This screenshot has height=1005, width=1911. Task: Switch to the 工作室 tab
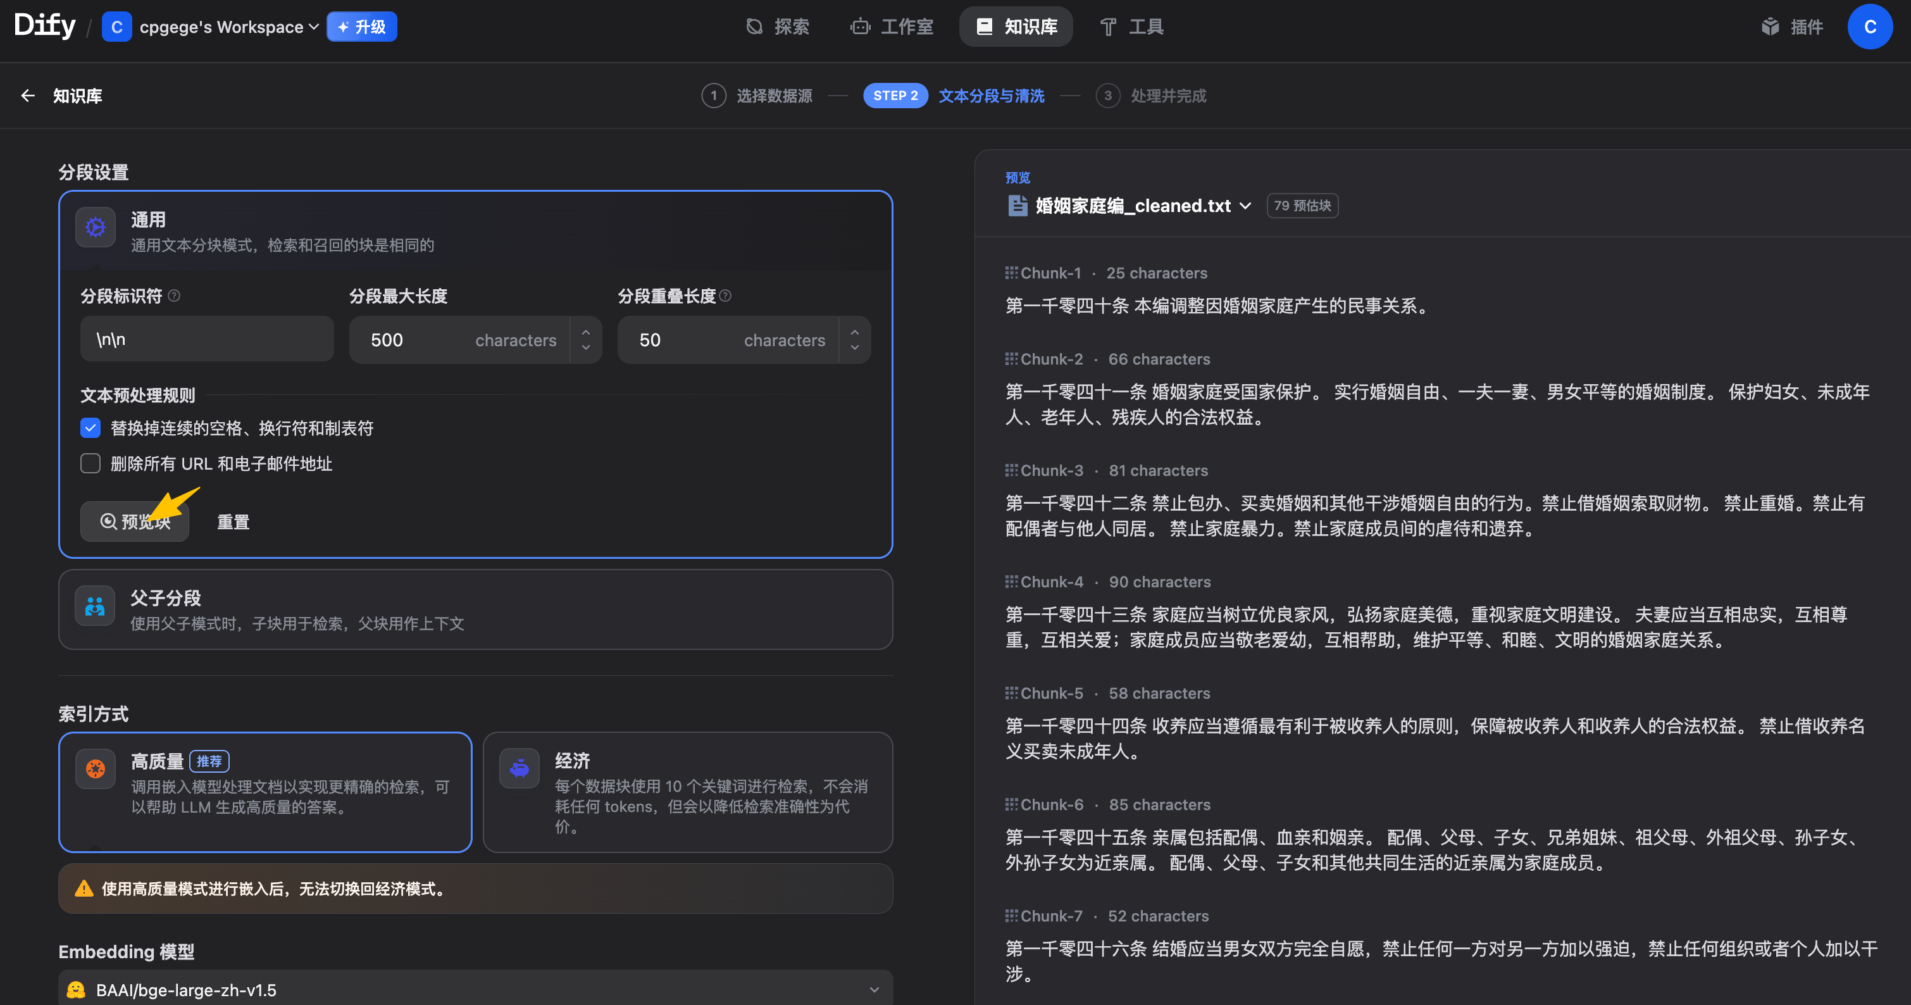(x=892, y=27)
